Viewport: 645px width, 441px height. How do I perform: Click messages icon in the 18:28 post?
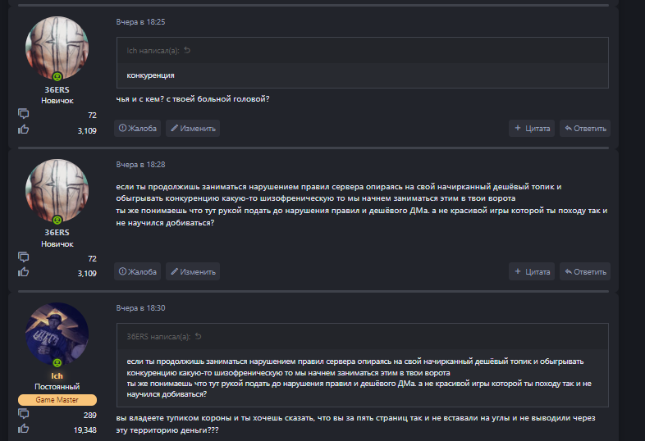coord(23,257)
